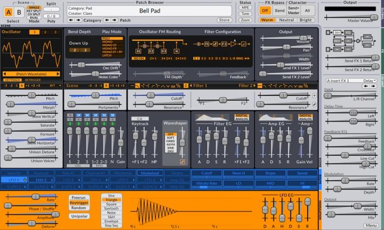The height and width of the screenshot is (230, 384).
Task: Select the second Filter 1 type icon
Action: tap(137, 86)
